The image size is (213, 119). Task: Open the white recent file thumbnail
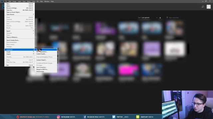point(175,49)
